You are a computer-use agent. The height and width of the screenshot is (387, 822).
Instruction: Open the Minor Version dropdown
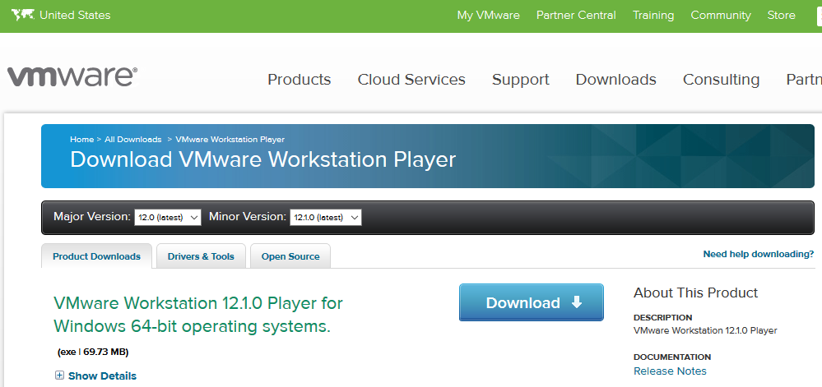[326, 217]
